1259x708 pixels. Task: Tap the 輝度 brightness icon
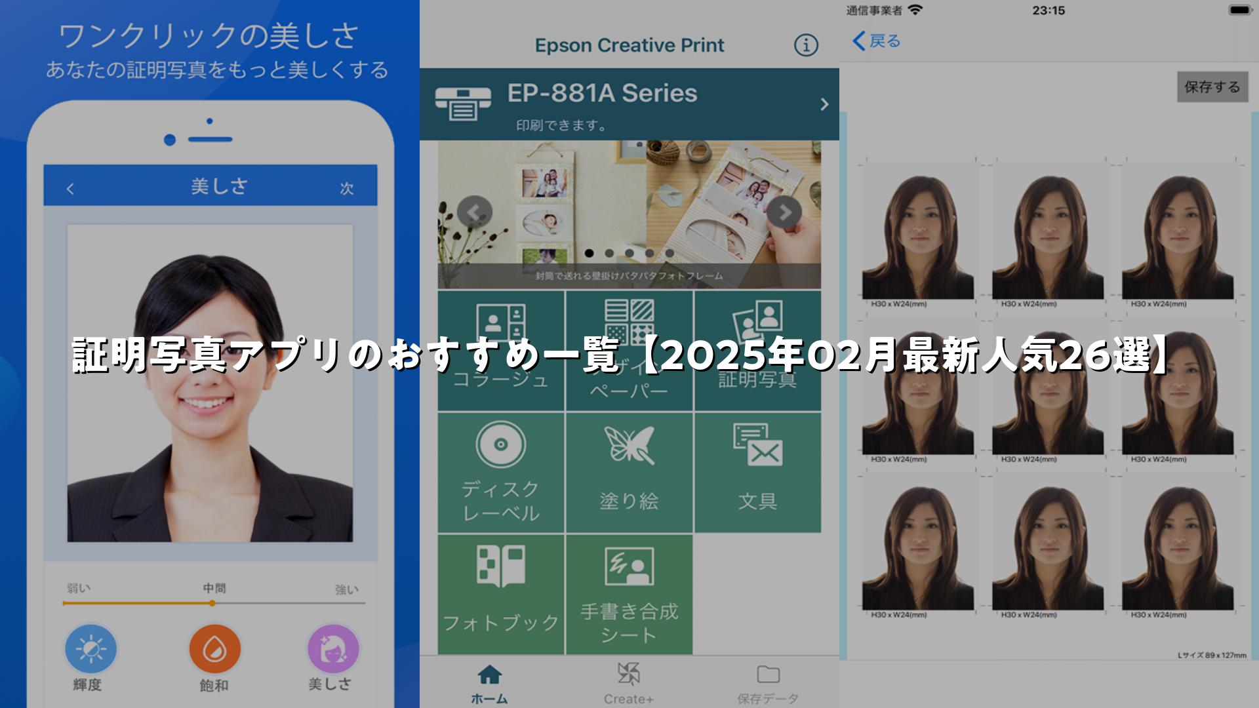click(x=90, y=649)
